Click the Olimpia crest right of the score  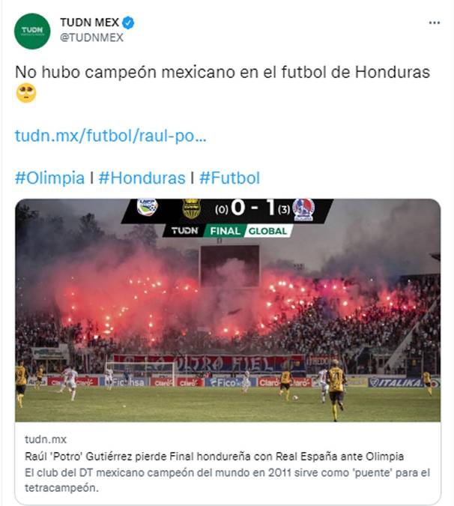click(x=303, y=209)
